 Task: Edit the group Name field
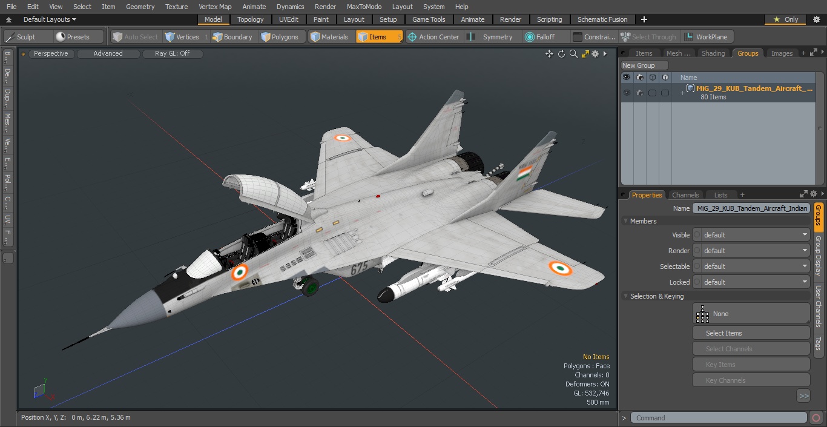(751, 208)
